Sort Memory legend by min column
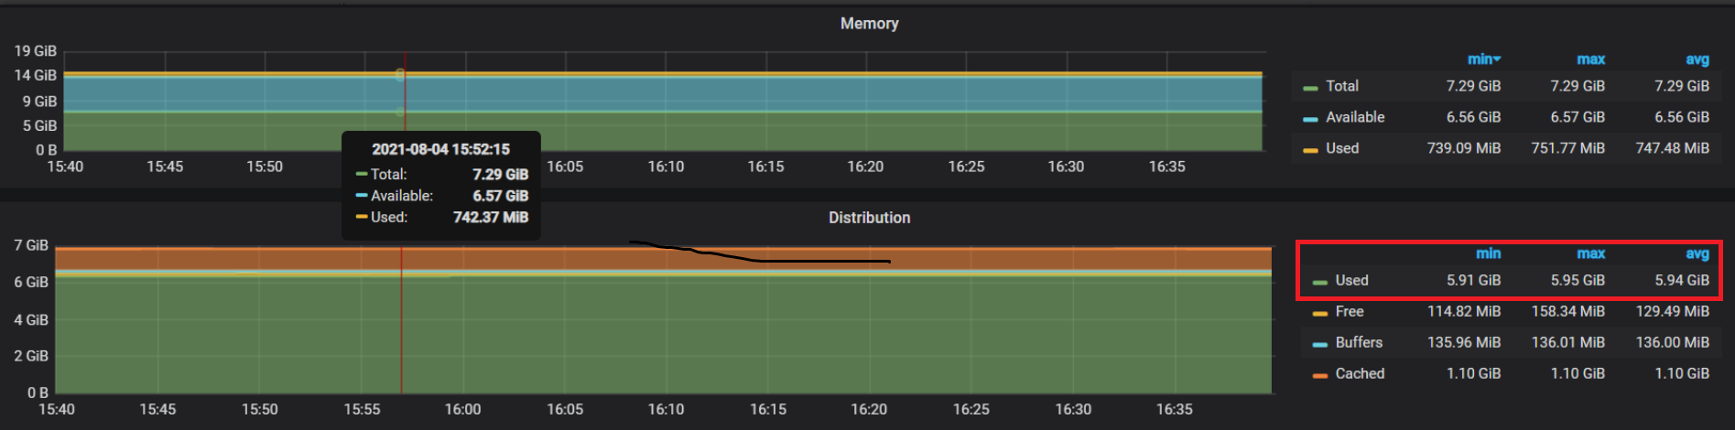This screenshot has height=430, width=1735. point(1482,59)
